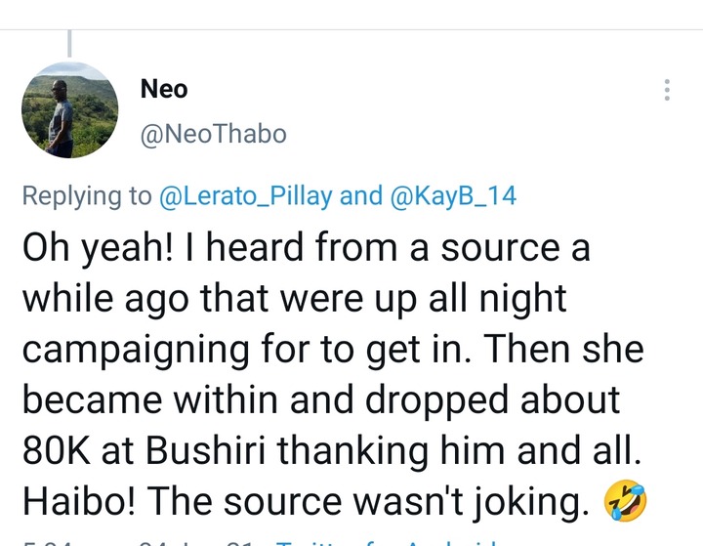703x546 pixels.
Task: Click the 'Replying to' label
Action: click(87, 195)
